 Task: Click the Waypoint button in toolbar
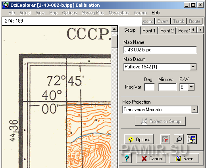(148, 21)
